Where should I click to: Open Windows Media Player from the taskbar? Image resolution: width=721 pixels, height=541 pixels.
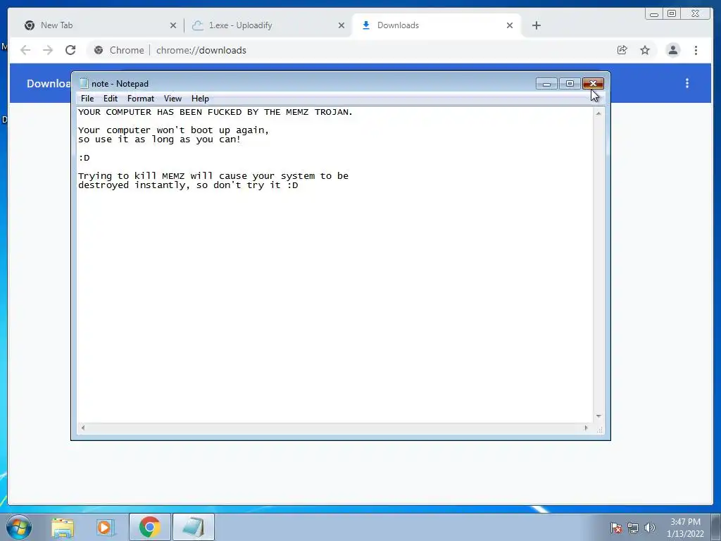pyautogui.click(x=106, y=527)
